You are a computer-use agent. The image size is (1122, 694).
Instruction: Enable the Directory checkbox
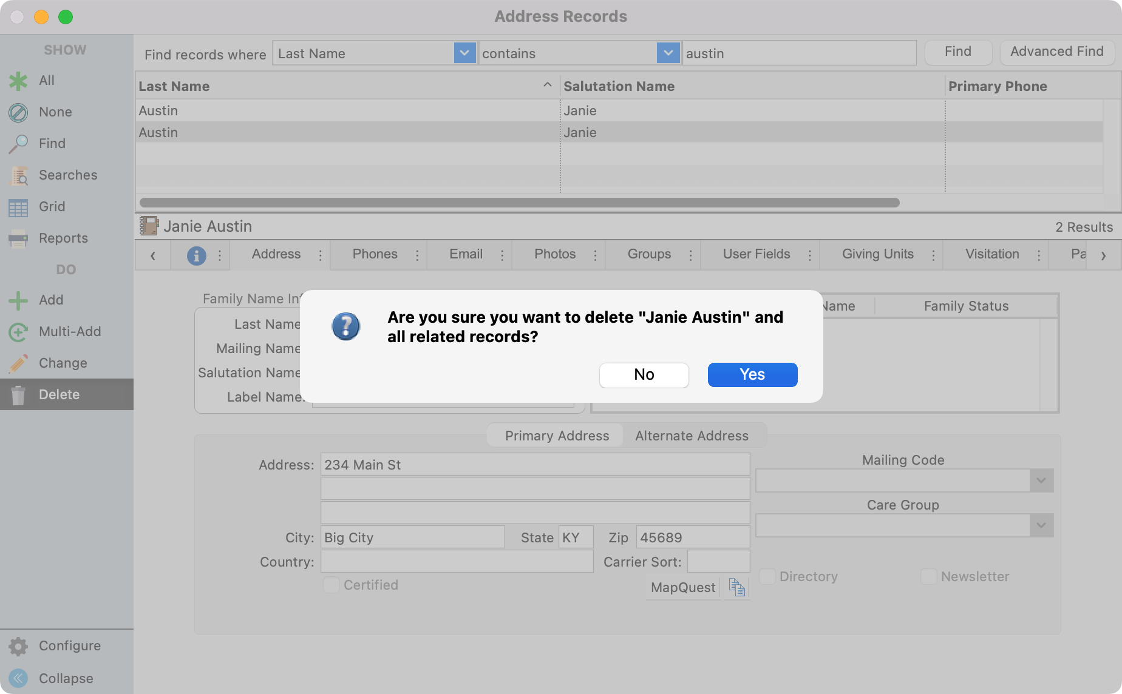[767, 576]
